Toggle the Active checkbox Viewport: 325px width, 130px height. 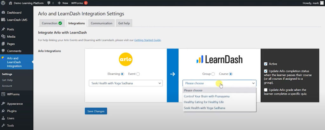tap(266, 64)
